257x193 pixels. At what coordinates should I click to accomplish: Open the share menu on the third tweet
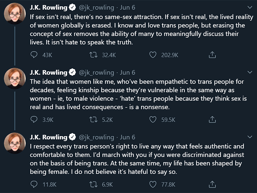click(x=212, y=184)
